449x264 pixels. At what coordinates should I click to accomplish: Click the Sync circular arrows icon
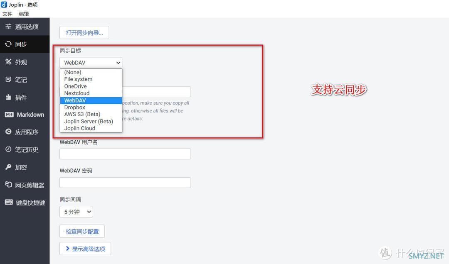tap(8, 44)
